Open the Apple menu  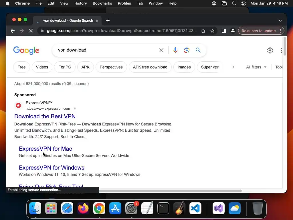pyautogui.click(x=7, y=3)
